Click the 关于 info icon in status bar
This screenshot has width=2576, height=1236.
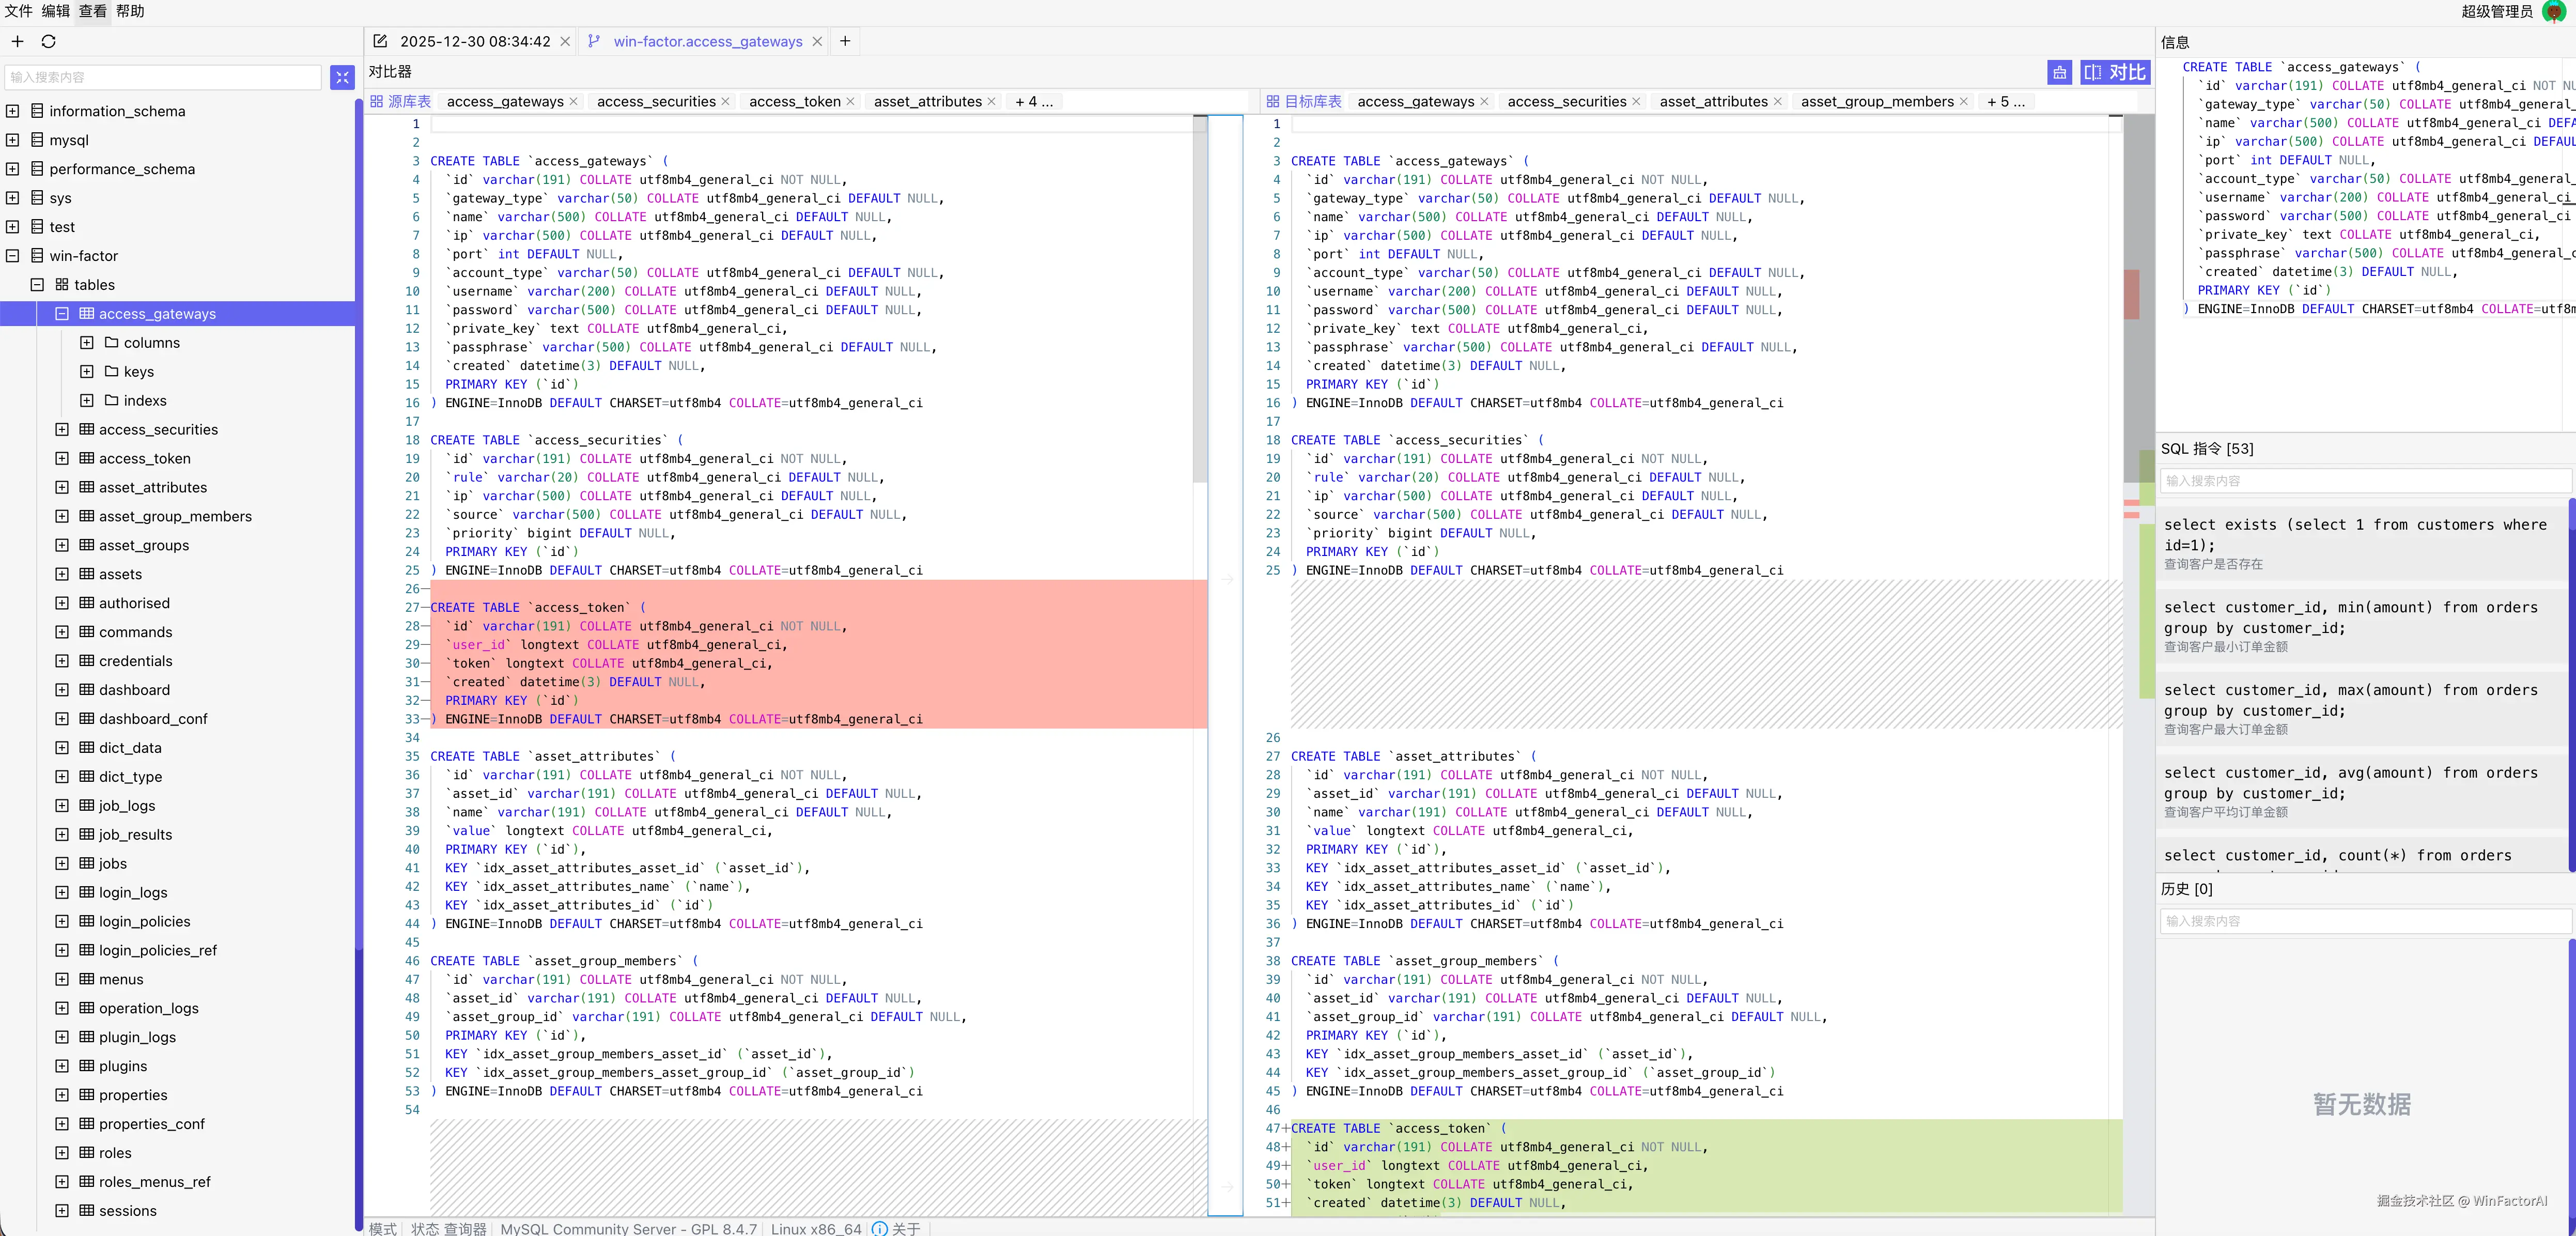pos(879,1228)
